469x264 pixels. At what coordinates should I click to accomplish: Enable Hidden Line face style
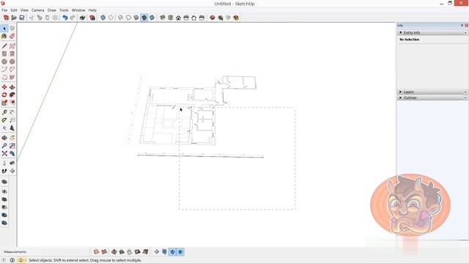128,18
